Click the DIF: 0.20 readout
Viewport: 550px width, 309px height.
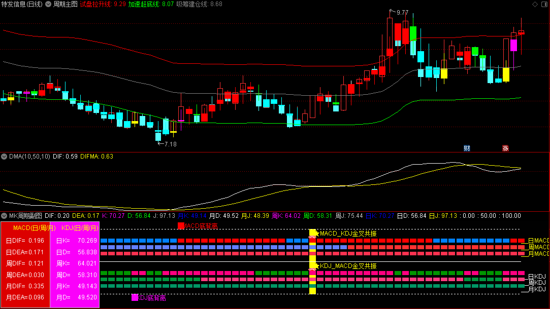(x=57, y=216)
